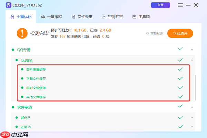Select the QQ专清 category label

pyautogui.click(x=24, y=50)
